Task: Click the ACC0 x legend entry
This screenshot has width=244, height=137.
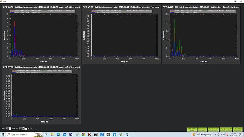Action: [x=26, y=11]
